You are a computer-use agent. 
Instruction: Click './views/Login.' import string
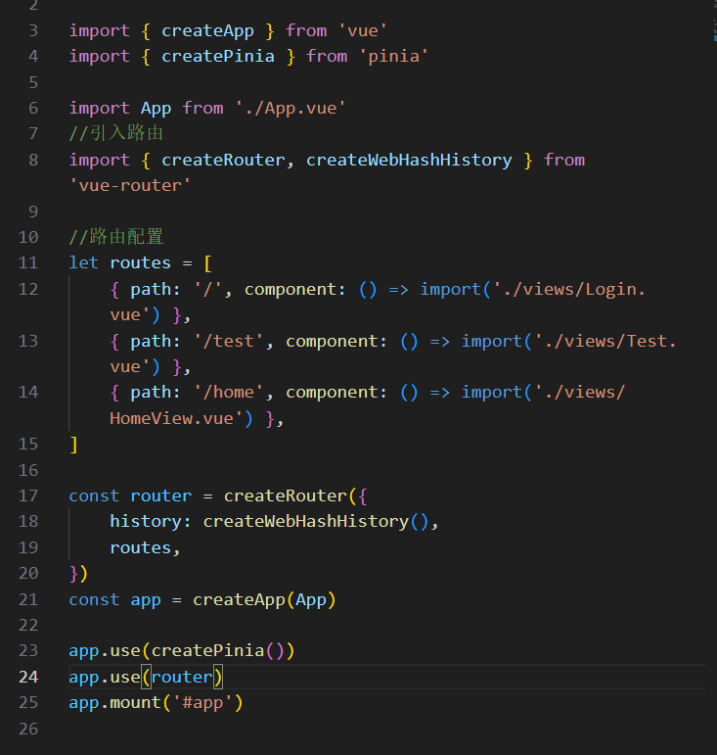(570, 290)
